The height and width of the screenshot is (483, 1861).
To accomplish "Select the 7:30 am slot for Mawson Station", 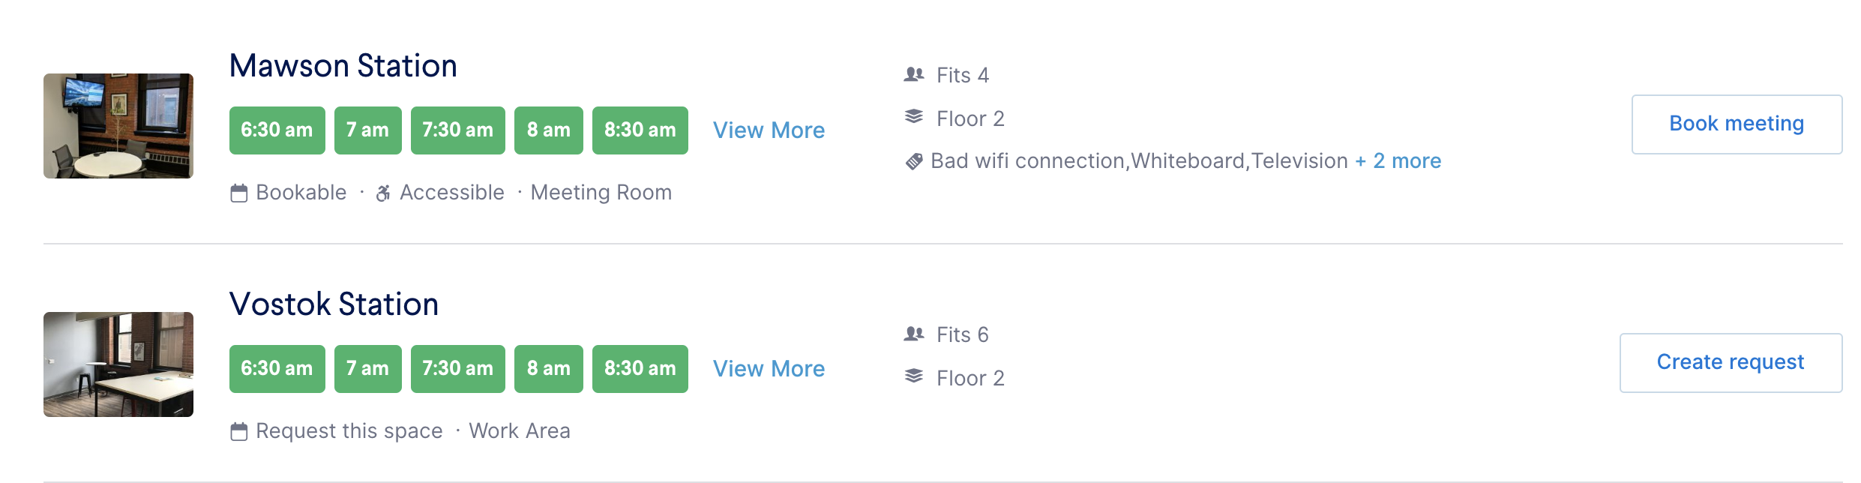I will (457, 130).
